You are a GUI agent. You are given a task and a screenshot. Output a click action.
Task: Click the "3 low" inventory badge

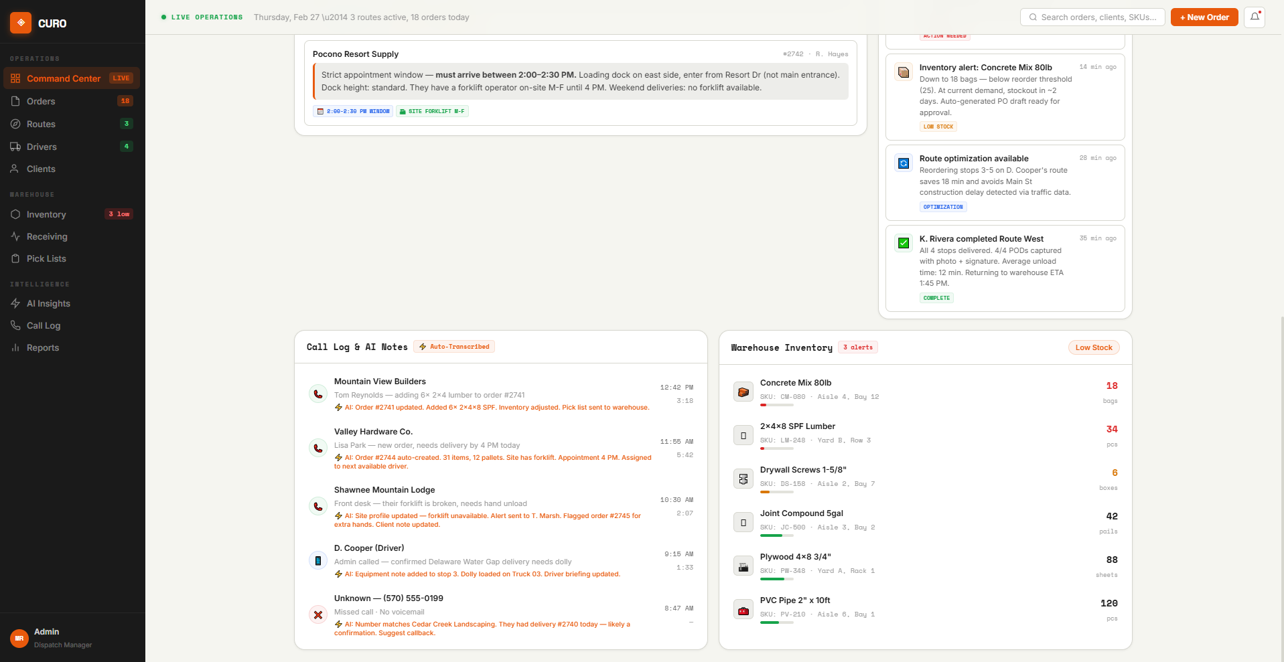[x=119, y=214]
